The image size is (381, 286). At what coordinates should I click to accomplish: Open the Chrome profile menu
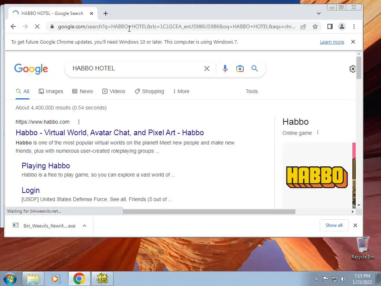pyautogui.click(x=342, y=26)
